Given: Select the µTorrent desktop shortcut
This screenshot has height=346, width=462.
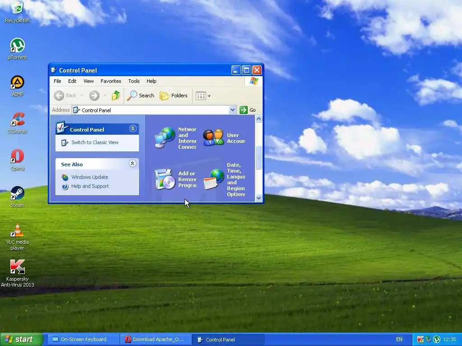Looking at the screenshot, I should point(17,49).
